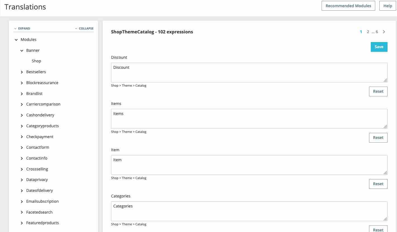This screenshot has height=232, width=397.
Task: Click Expand all in tree panel
Action: pos(22,28)
